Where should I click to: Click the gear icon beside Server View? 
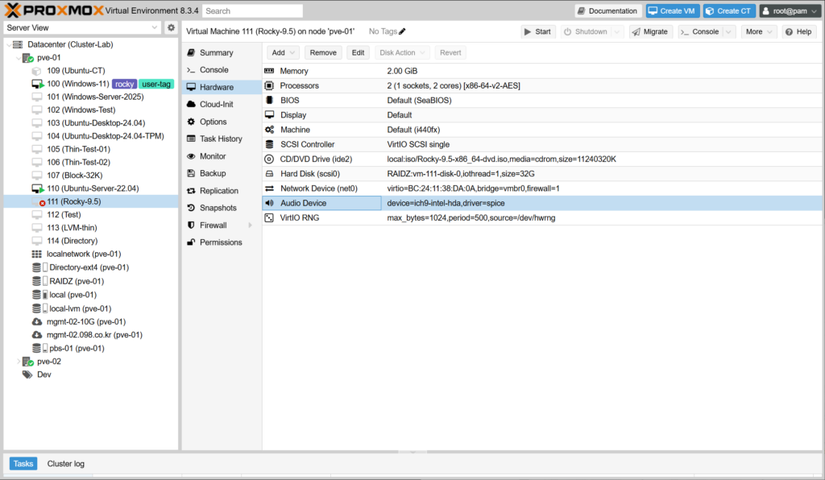click(x=171, y=28)
